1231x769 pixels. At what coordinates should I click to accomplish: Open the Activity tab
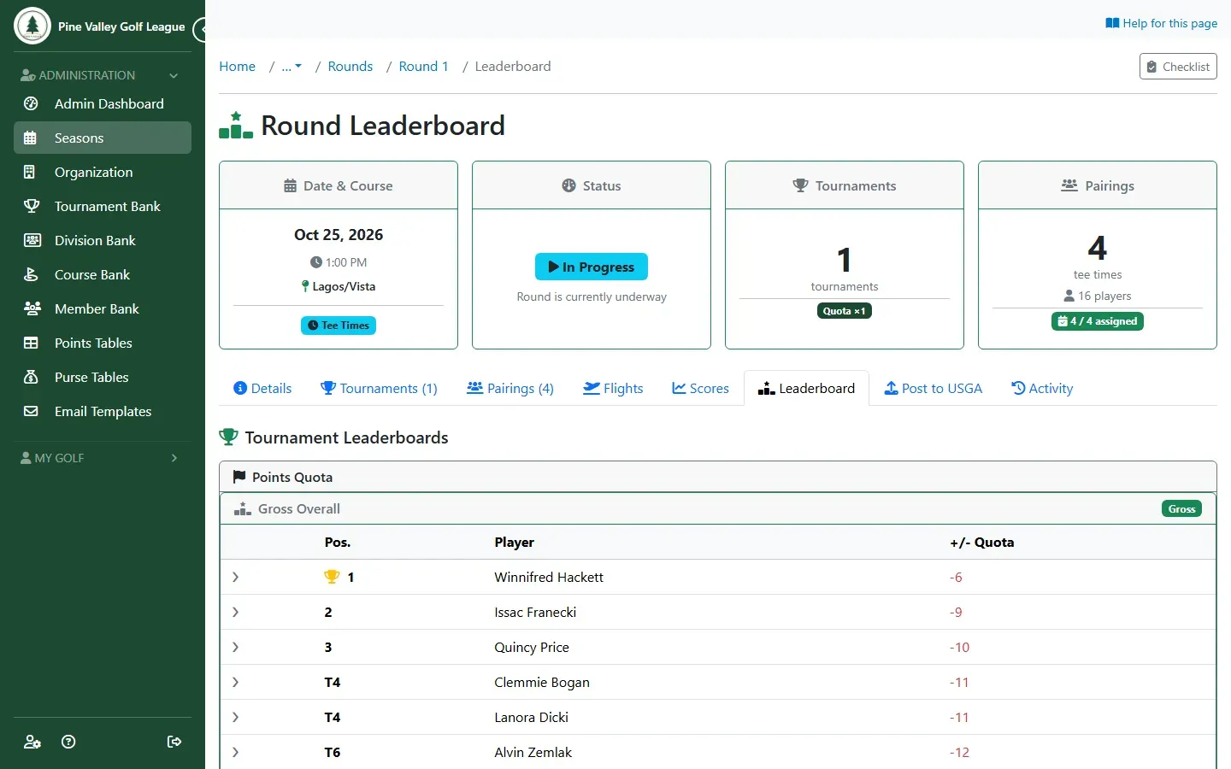[1042, 388]
